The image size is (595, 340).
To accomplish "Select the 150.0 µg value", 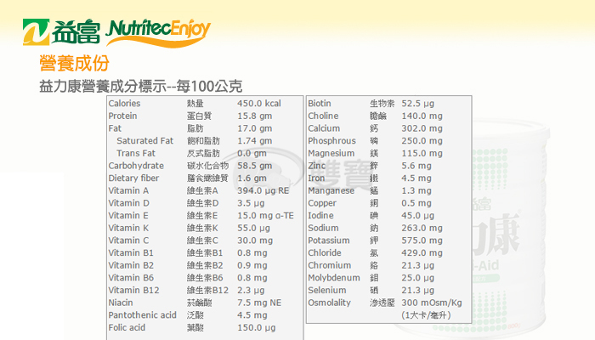I will tap(257, 328).
